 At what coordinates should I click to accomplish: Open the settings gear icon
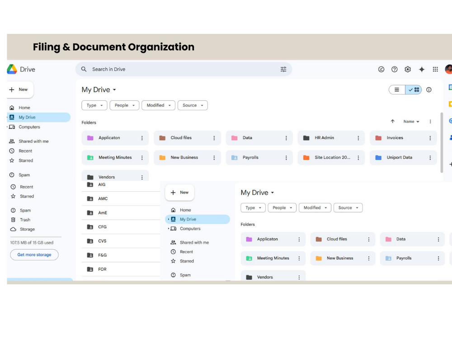408,69
